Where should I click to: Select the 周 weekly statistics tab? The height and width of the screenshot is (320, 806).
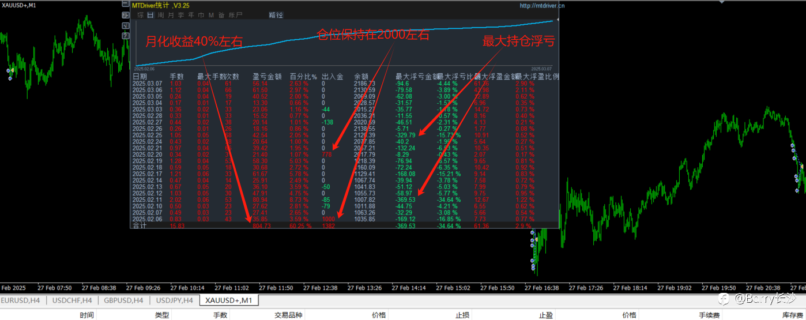161,15
